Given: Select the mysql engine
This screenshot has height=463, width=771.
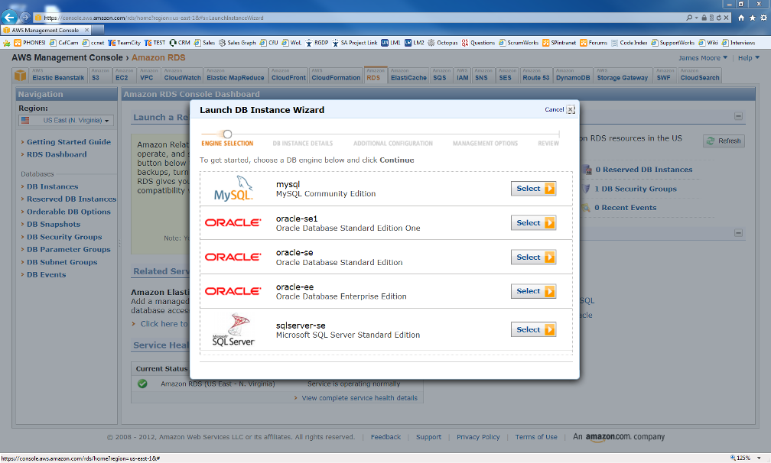Looking at the screenshot, I should 534,189.
